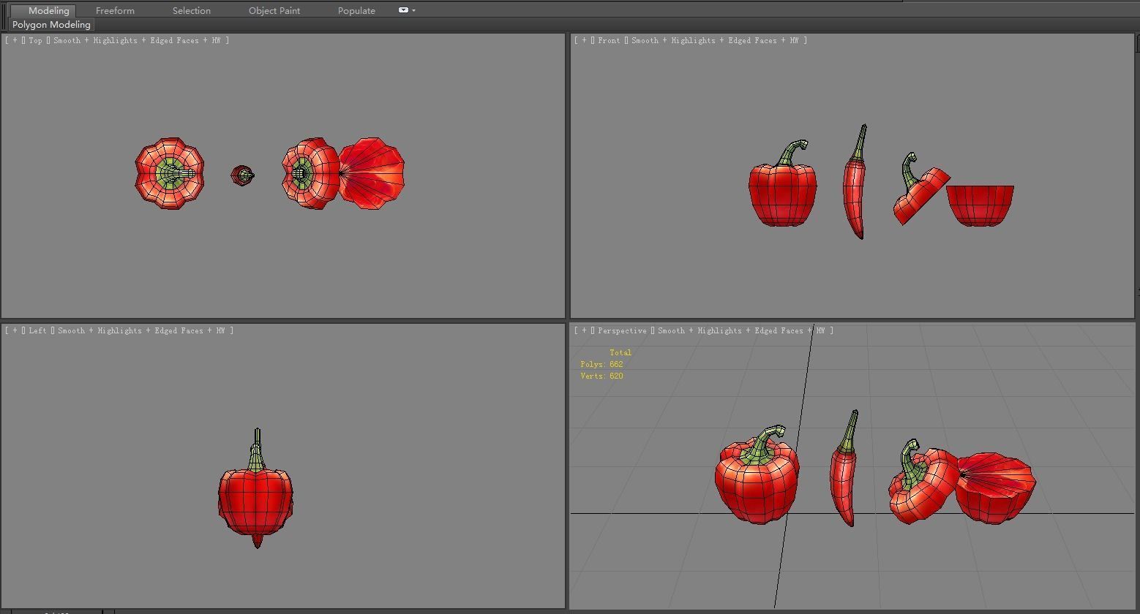Open the Populate ribbon tab
This screenshot has width=1140, height=614.
[356, 10]
